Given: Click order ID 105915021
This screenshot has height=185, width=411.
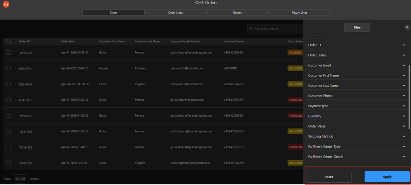Looking at the screenshot, I should (x=26, y=53).
